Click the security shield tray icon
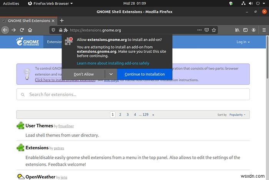The image size is (269, 180). (x=231, y=3)
